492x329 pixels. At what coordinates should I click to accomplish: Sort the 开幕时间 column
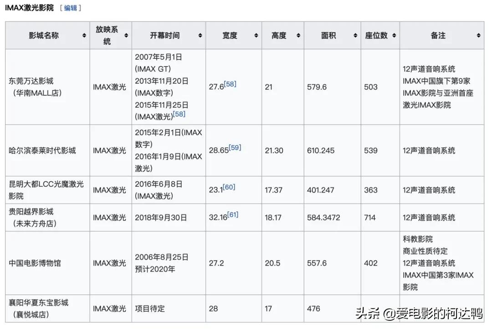[x=200, y=35]
